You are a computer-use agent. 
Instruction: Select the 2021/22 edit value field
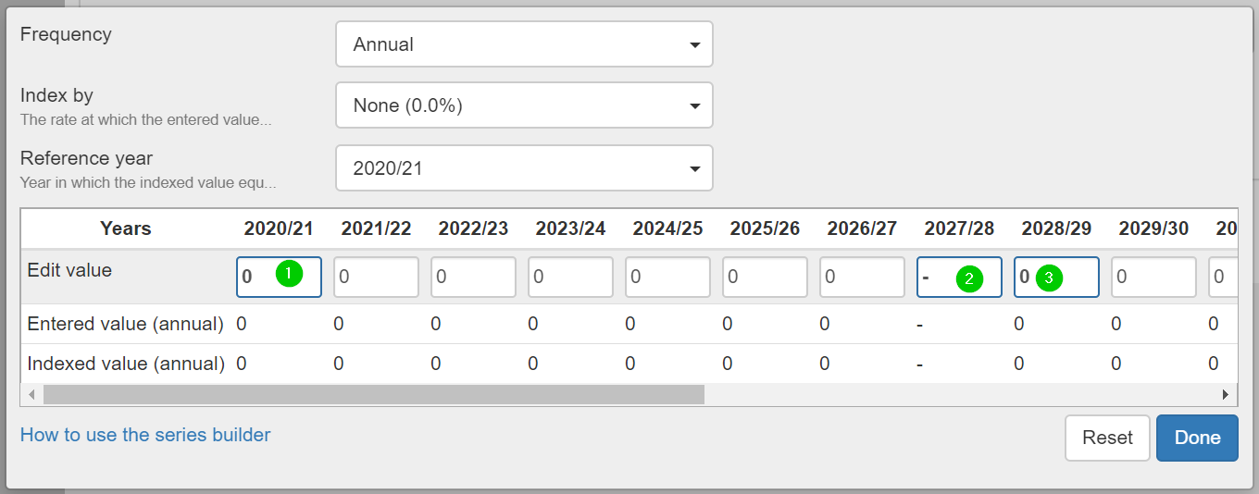pyautogui.click(x=376, y=277)
